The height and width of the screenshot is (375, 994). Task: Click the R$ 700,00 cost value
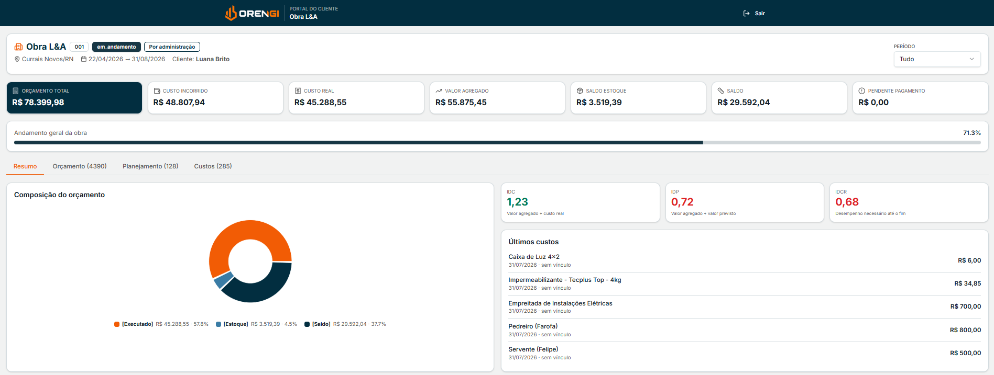[x=966, y=306]
